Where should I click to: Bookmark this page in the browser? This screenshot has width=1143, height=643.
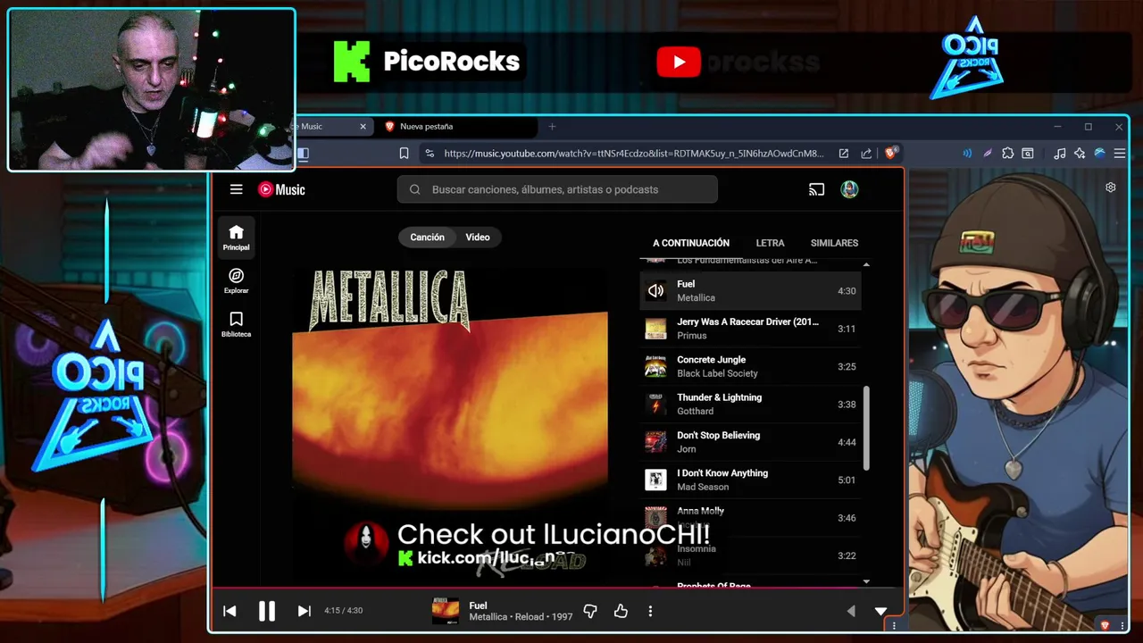click(x=404, y=154)
